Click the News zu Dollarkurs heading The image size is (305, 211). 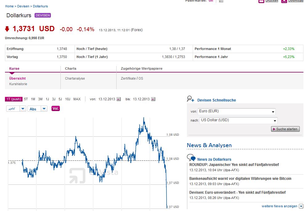click(x=214, y=159)
